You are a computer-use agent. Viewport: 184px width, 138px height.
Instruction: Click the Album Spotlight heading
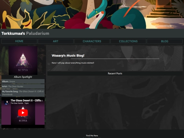pos(23,77)
